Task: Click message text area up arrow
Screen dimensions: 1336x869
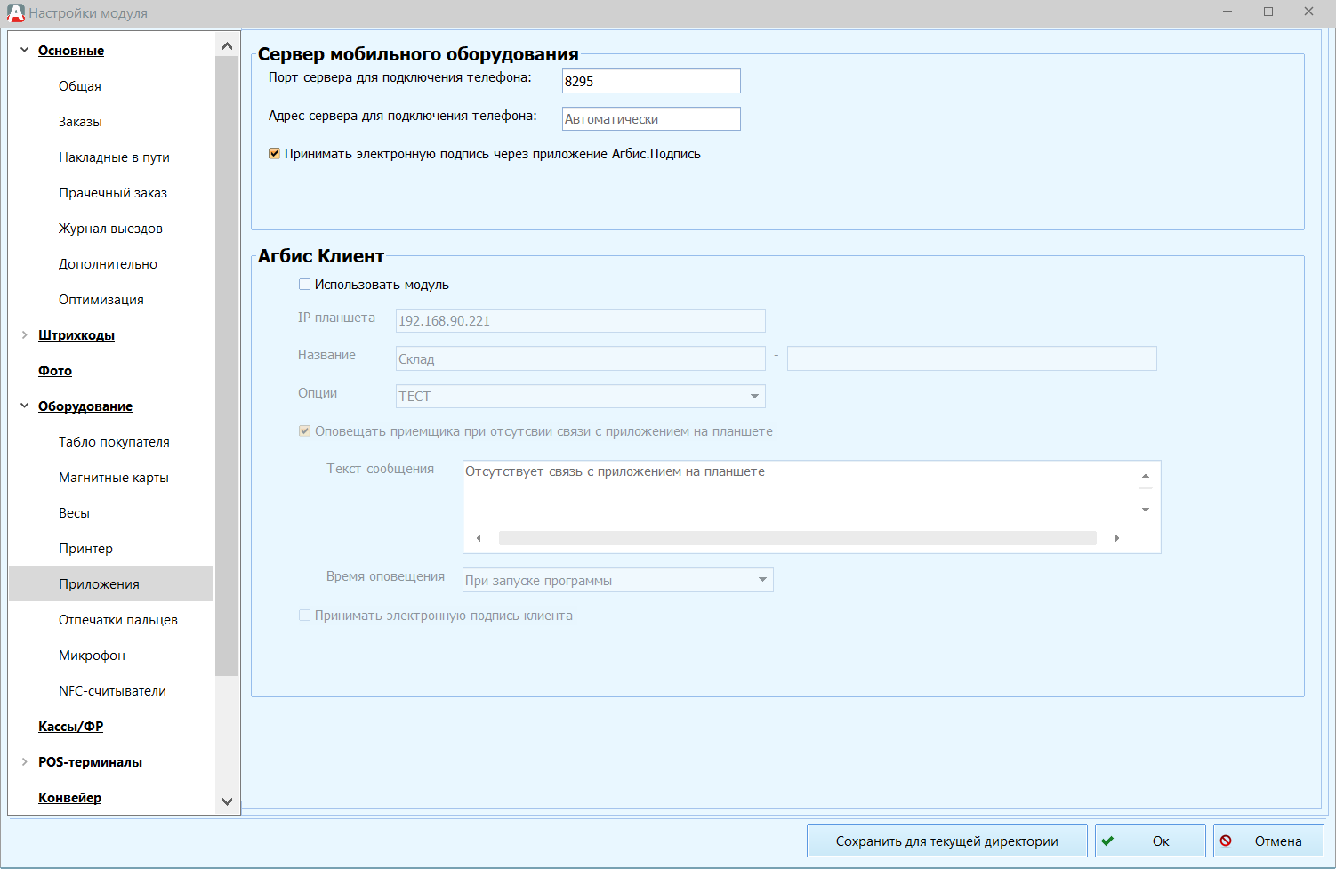Action: (x=1146, y=477)
